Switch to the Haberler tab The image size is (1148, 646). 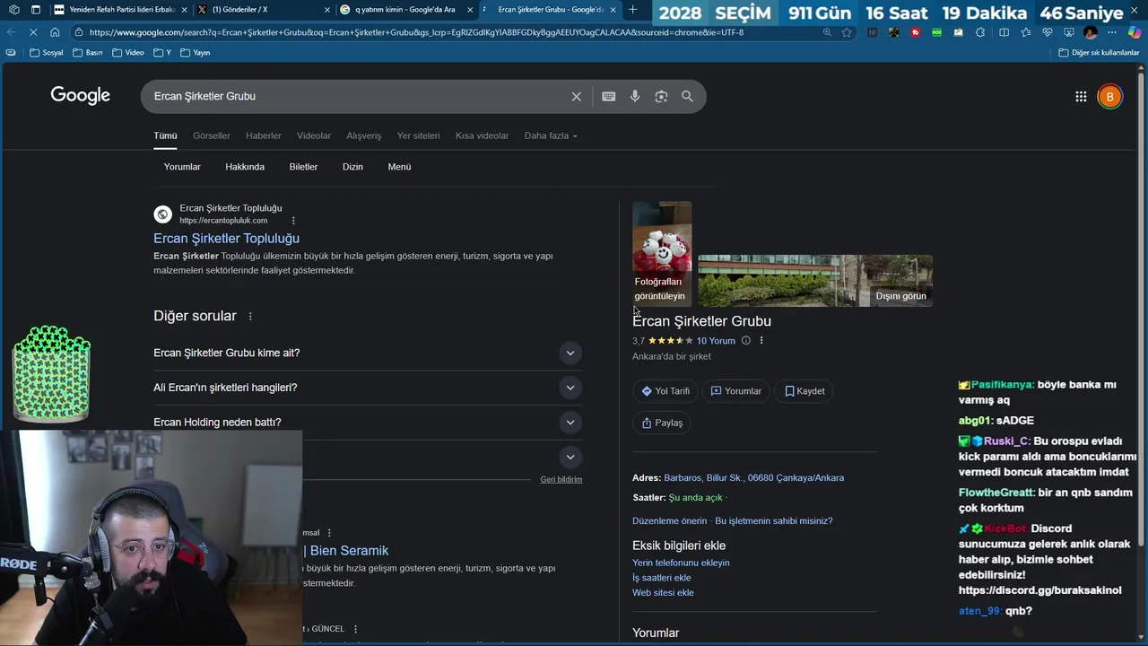click(264, 135)
